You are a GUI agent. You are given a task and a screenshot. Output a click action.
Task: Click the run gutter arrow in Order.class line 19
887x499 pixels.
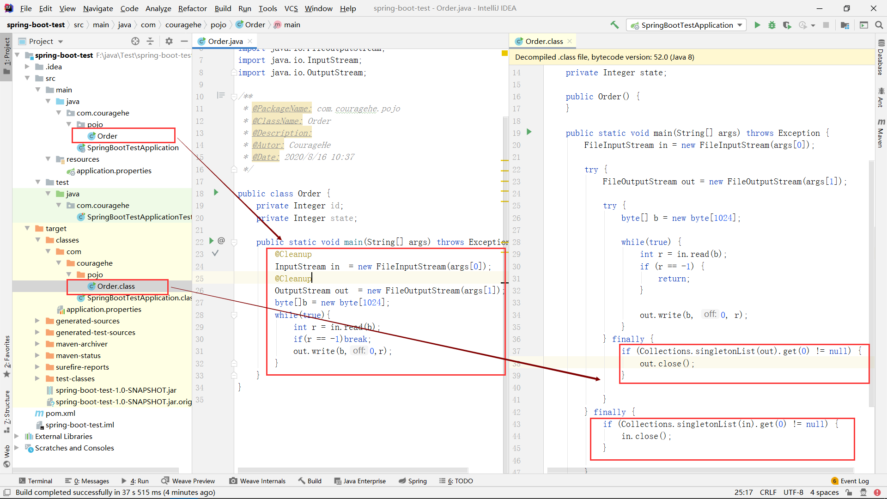pos(529,132)
